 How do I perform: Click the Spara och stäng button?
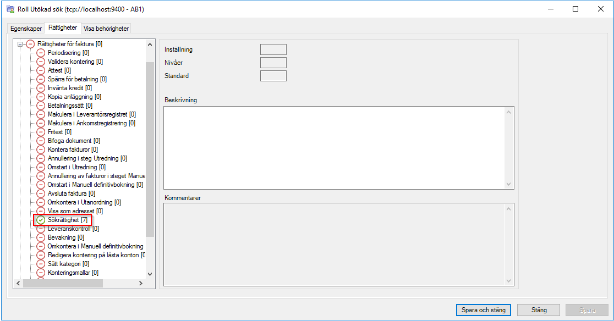pyautogui.click(x=483, y=309)
